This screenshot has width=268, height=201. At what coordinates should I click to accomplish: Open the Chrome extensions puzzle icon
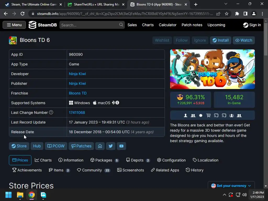(237, 14)
